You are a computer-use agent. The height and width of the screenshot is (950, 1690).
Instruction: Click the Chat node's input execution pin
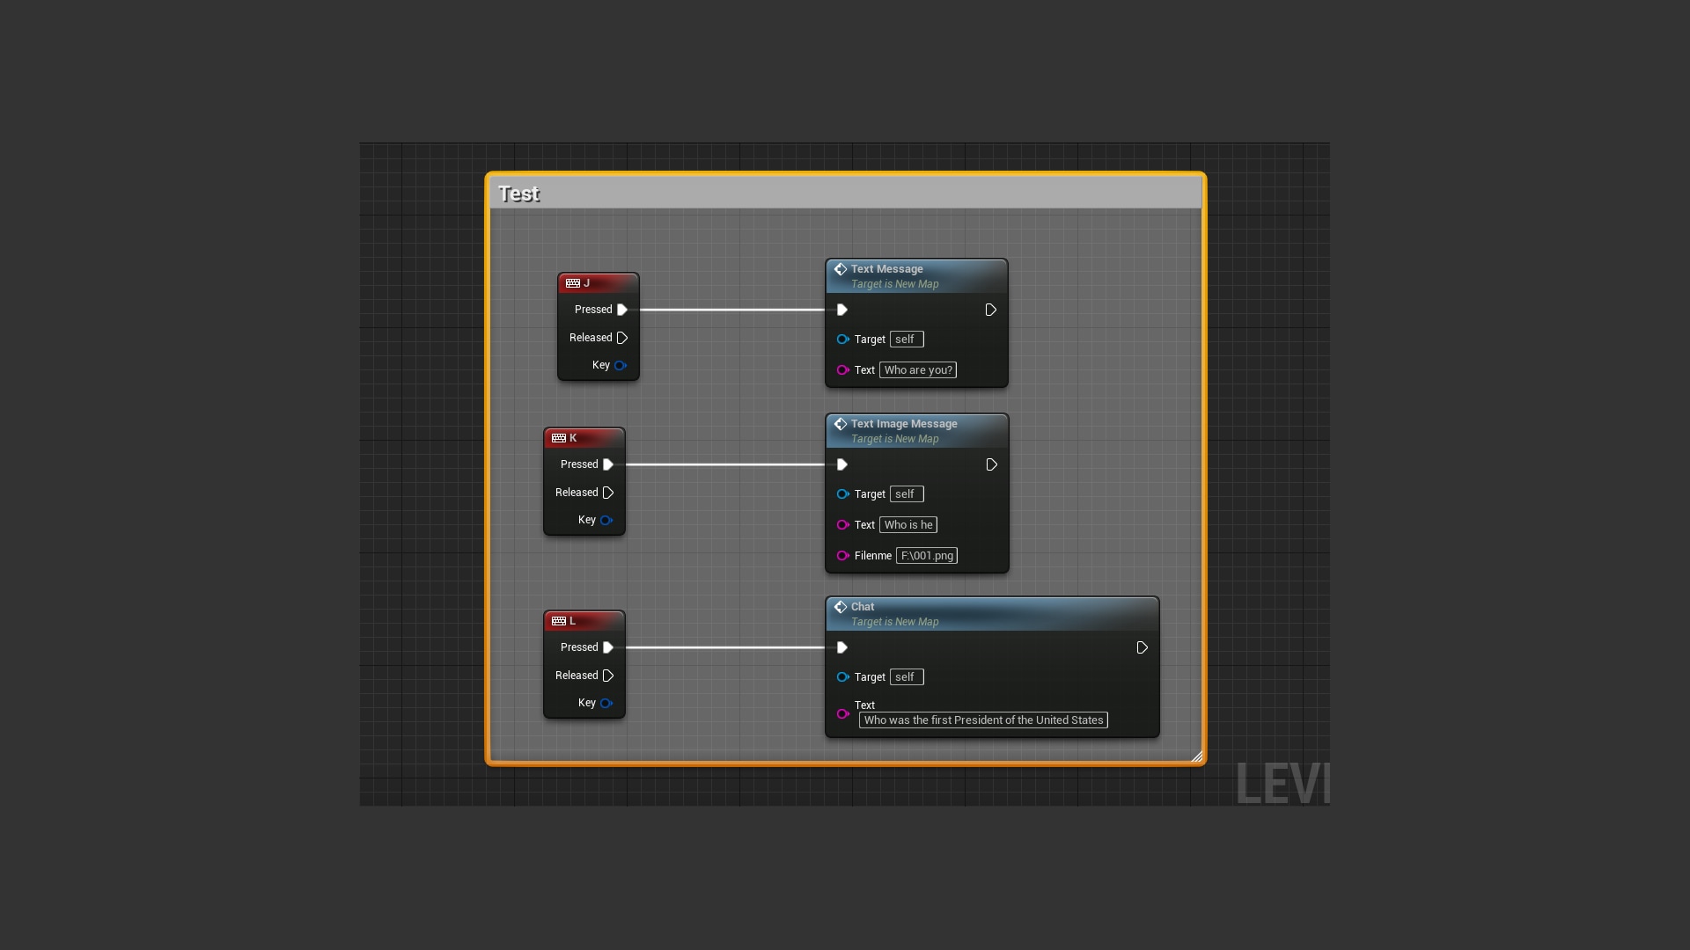pyautogui.click(x=842, y=647)
